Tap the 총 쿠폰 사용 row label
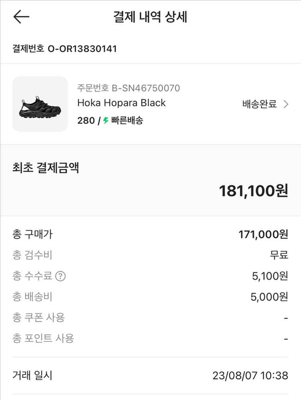The width and height of the screenshot is (301, 400). pos(39,318)
